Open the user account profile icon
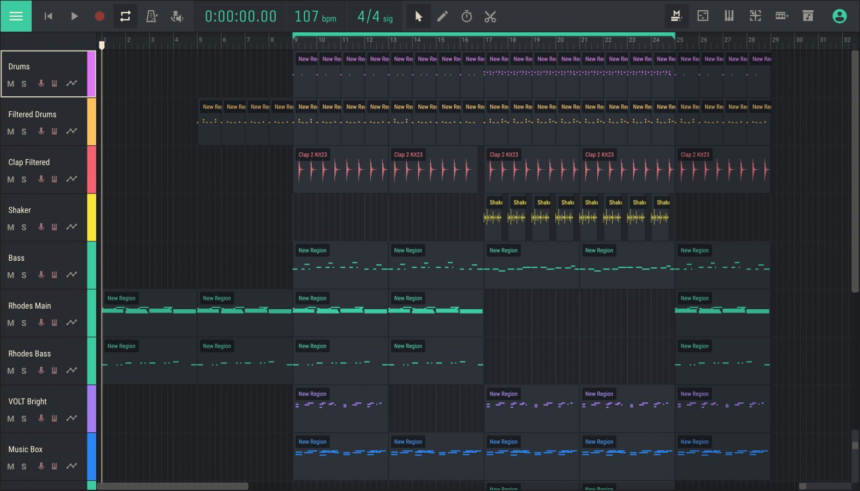Image resolution: width=860 pixels, height=491 pixels. tap(839, 16)
